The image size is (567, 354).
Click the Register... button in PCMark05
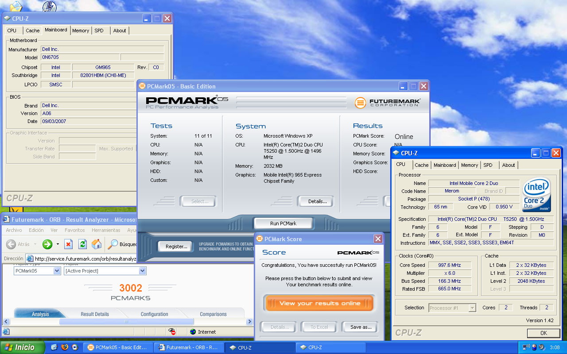(176, 246)
